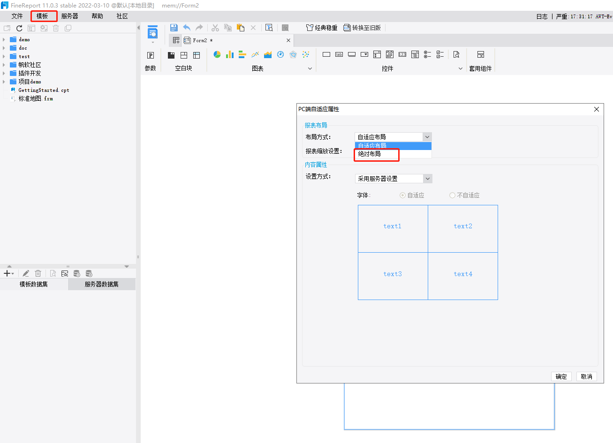613x443 pixels.
Task: Select the date calendar widget icon
Action: coord(390,54)
